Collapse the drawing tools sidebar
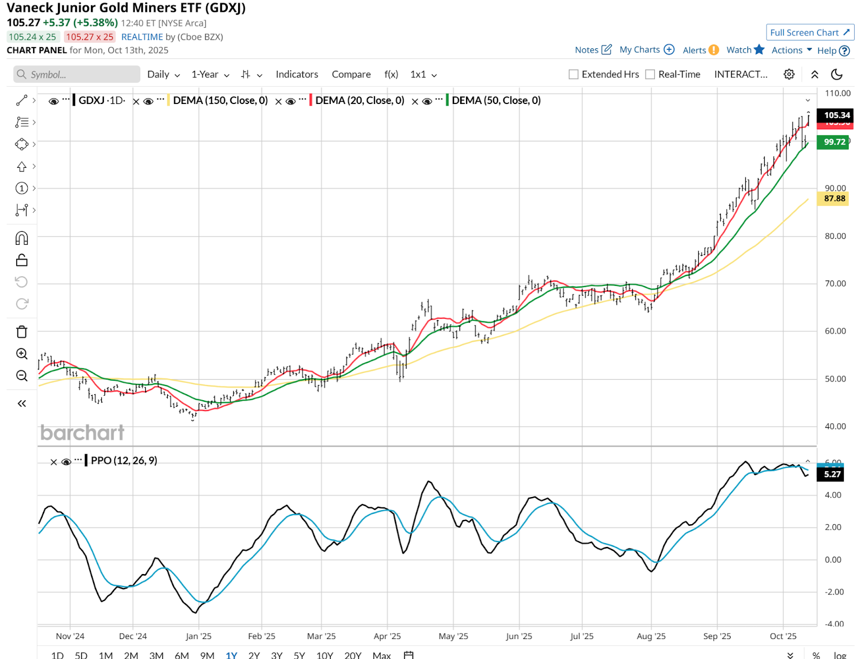866x659 pixels. point(22,403)
